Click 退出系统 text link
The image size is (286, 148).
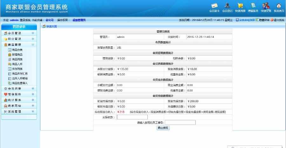pos(279,20)
